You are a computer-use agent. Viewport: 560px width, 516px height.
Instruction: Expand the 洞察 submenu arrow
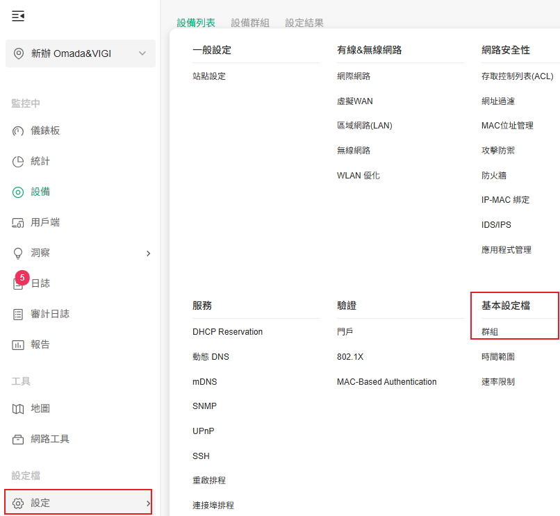(148, 253)
